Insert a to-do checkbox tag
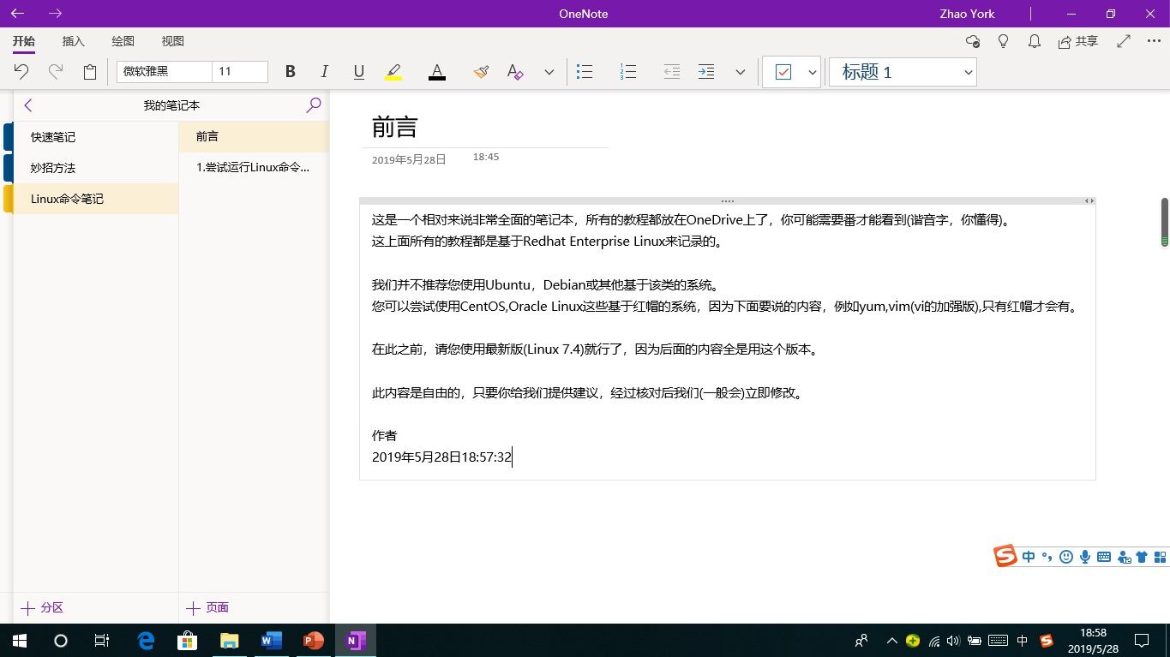The image size is (1170, 657). (x=783, y=73)
